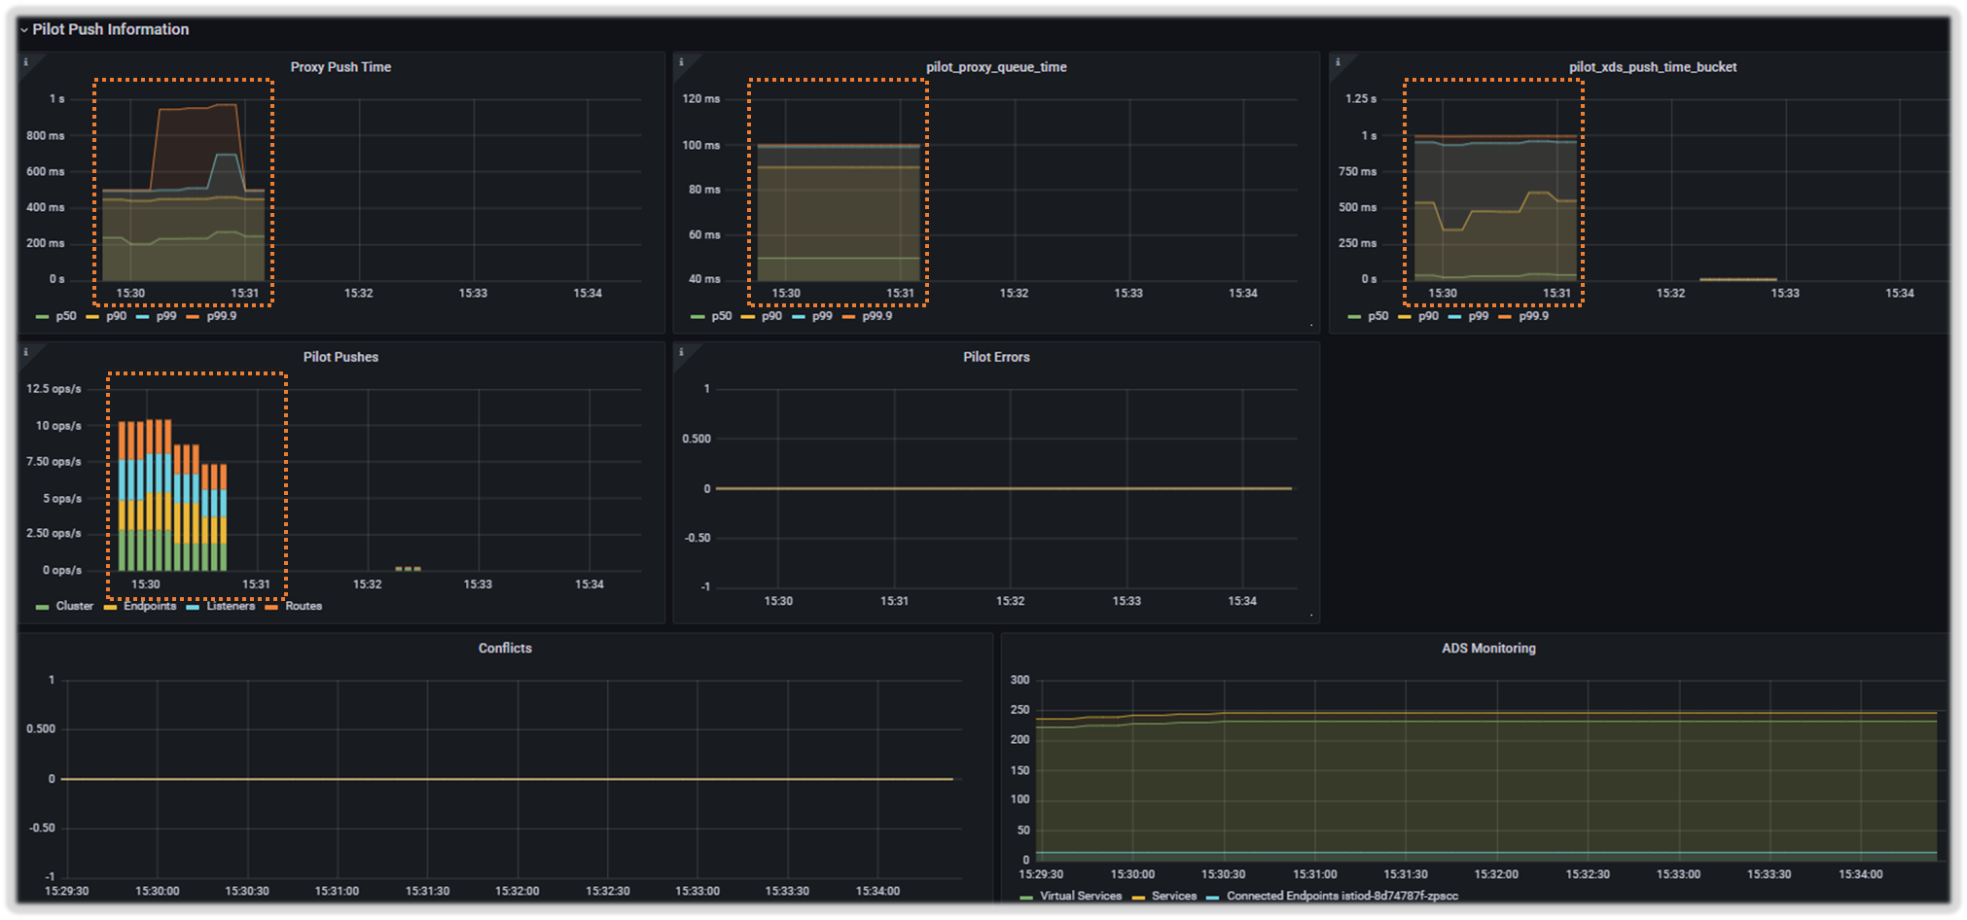The image size is (1967, 920).
Task: Open the ADS Monitoring panel title menu
Action: click(x=1488, y=648)
